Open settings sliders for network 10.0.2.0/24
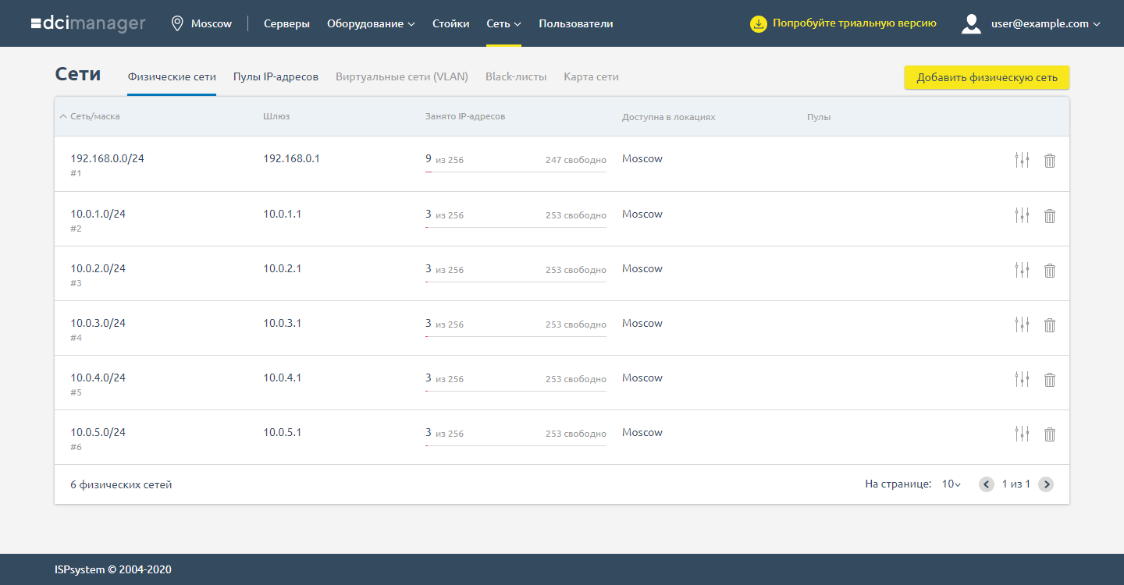Viewport: 1124px width, 585px height. (x=1022, y=270)
